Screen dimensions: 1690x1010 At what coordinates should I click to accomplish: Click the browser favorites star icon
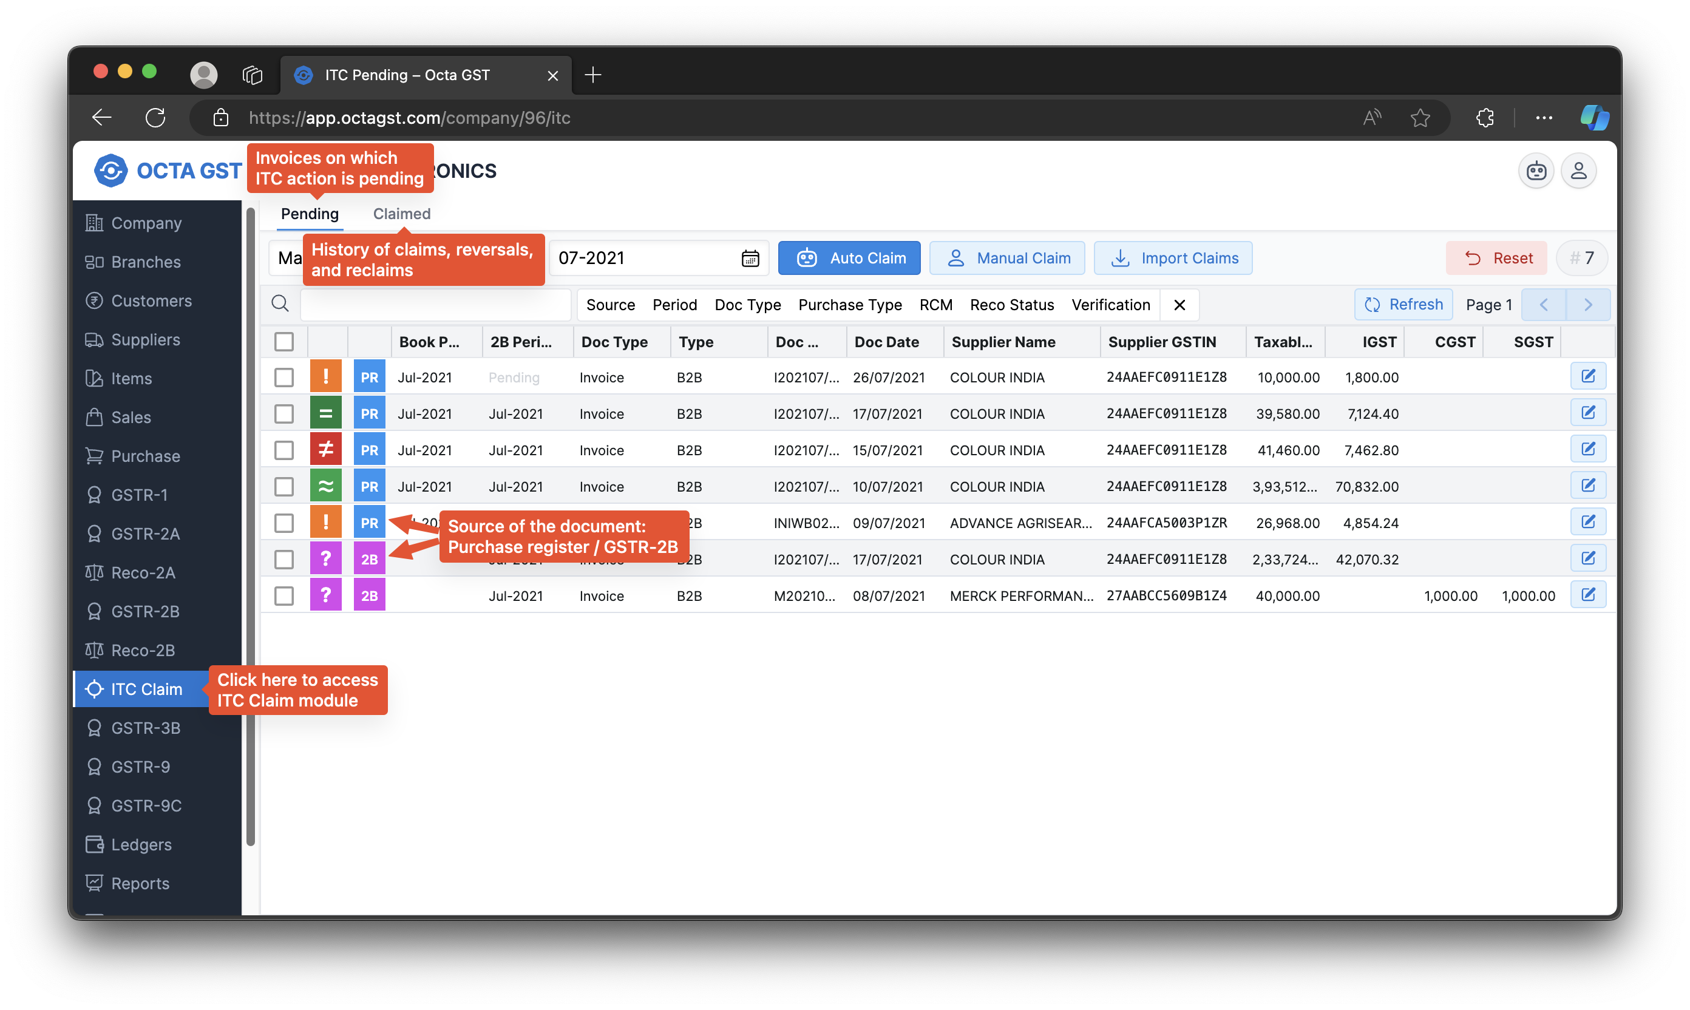pos(1420,118)
